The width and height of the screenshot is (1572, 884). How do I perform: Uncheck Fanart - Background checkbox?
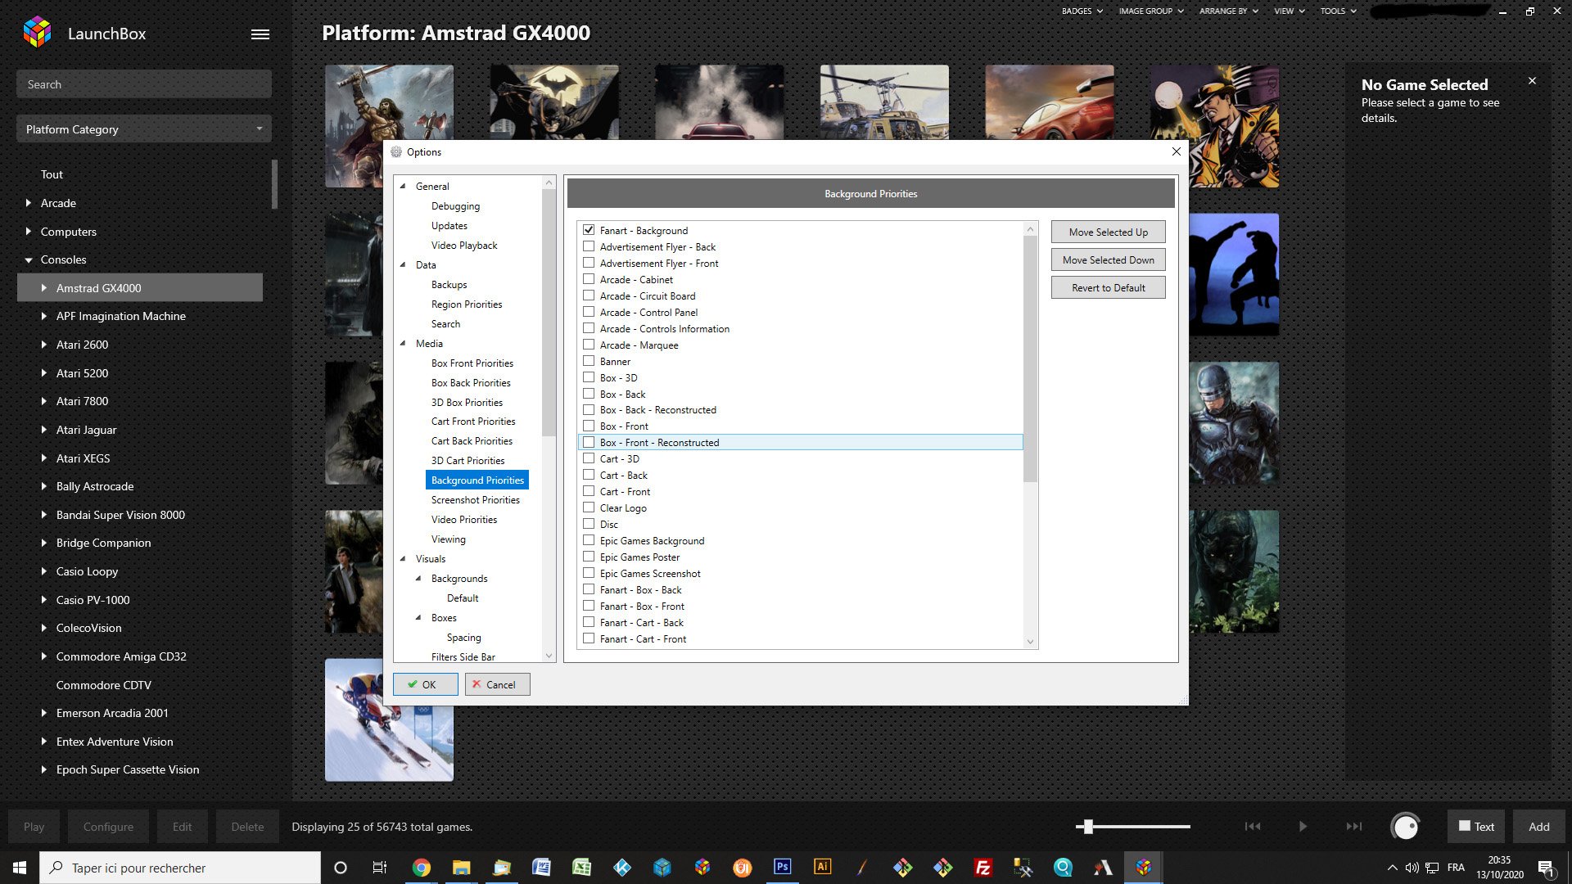click(589, 230)
